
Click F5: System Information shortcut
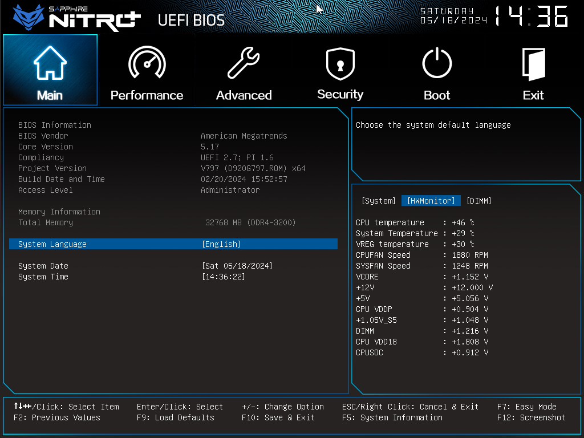tap(392, 417)
